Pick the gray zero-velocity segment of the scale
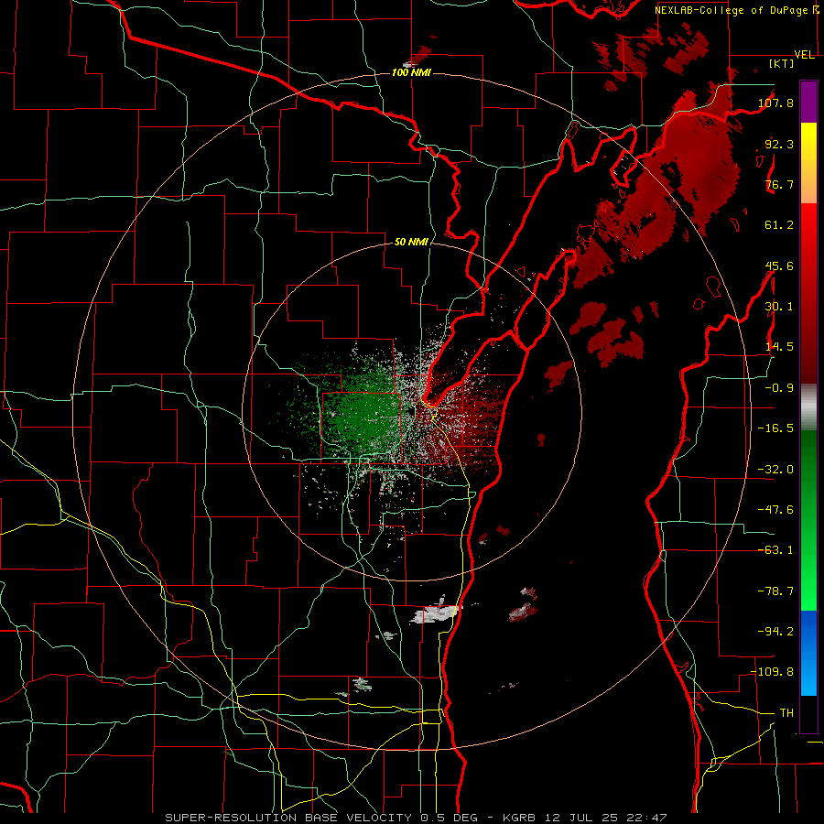824x824 pixels. [x=808, y=407]
